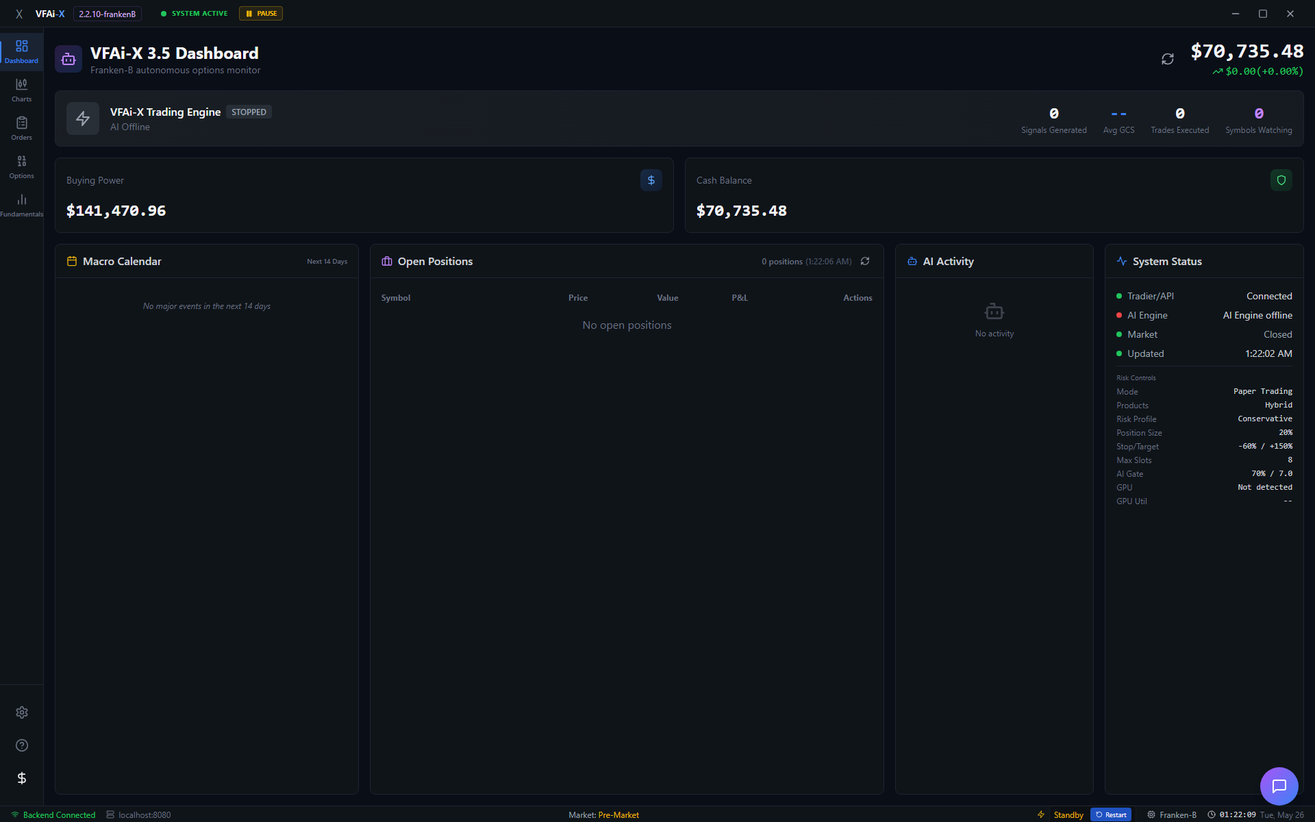Click the $141,470.96 buying power value
The height and width of the screenshot is (822, 1315).
(x=116, y=211)
